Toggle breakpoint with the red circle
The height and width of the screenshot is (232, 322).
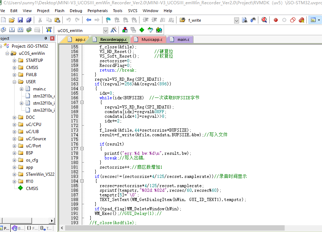(x=275, y=20)
